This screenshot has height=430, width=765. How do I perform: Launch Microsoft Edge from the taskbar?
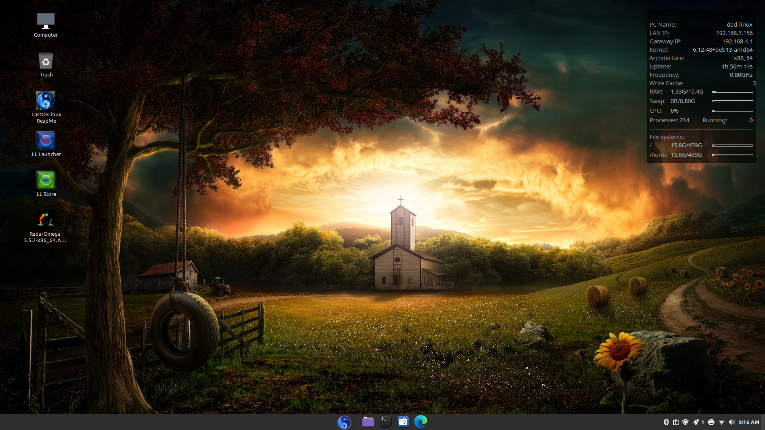(420, 422)
